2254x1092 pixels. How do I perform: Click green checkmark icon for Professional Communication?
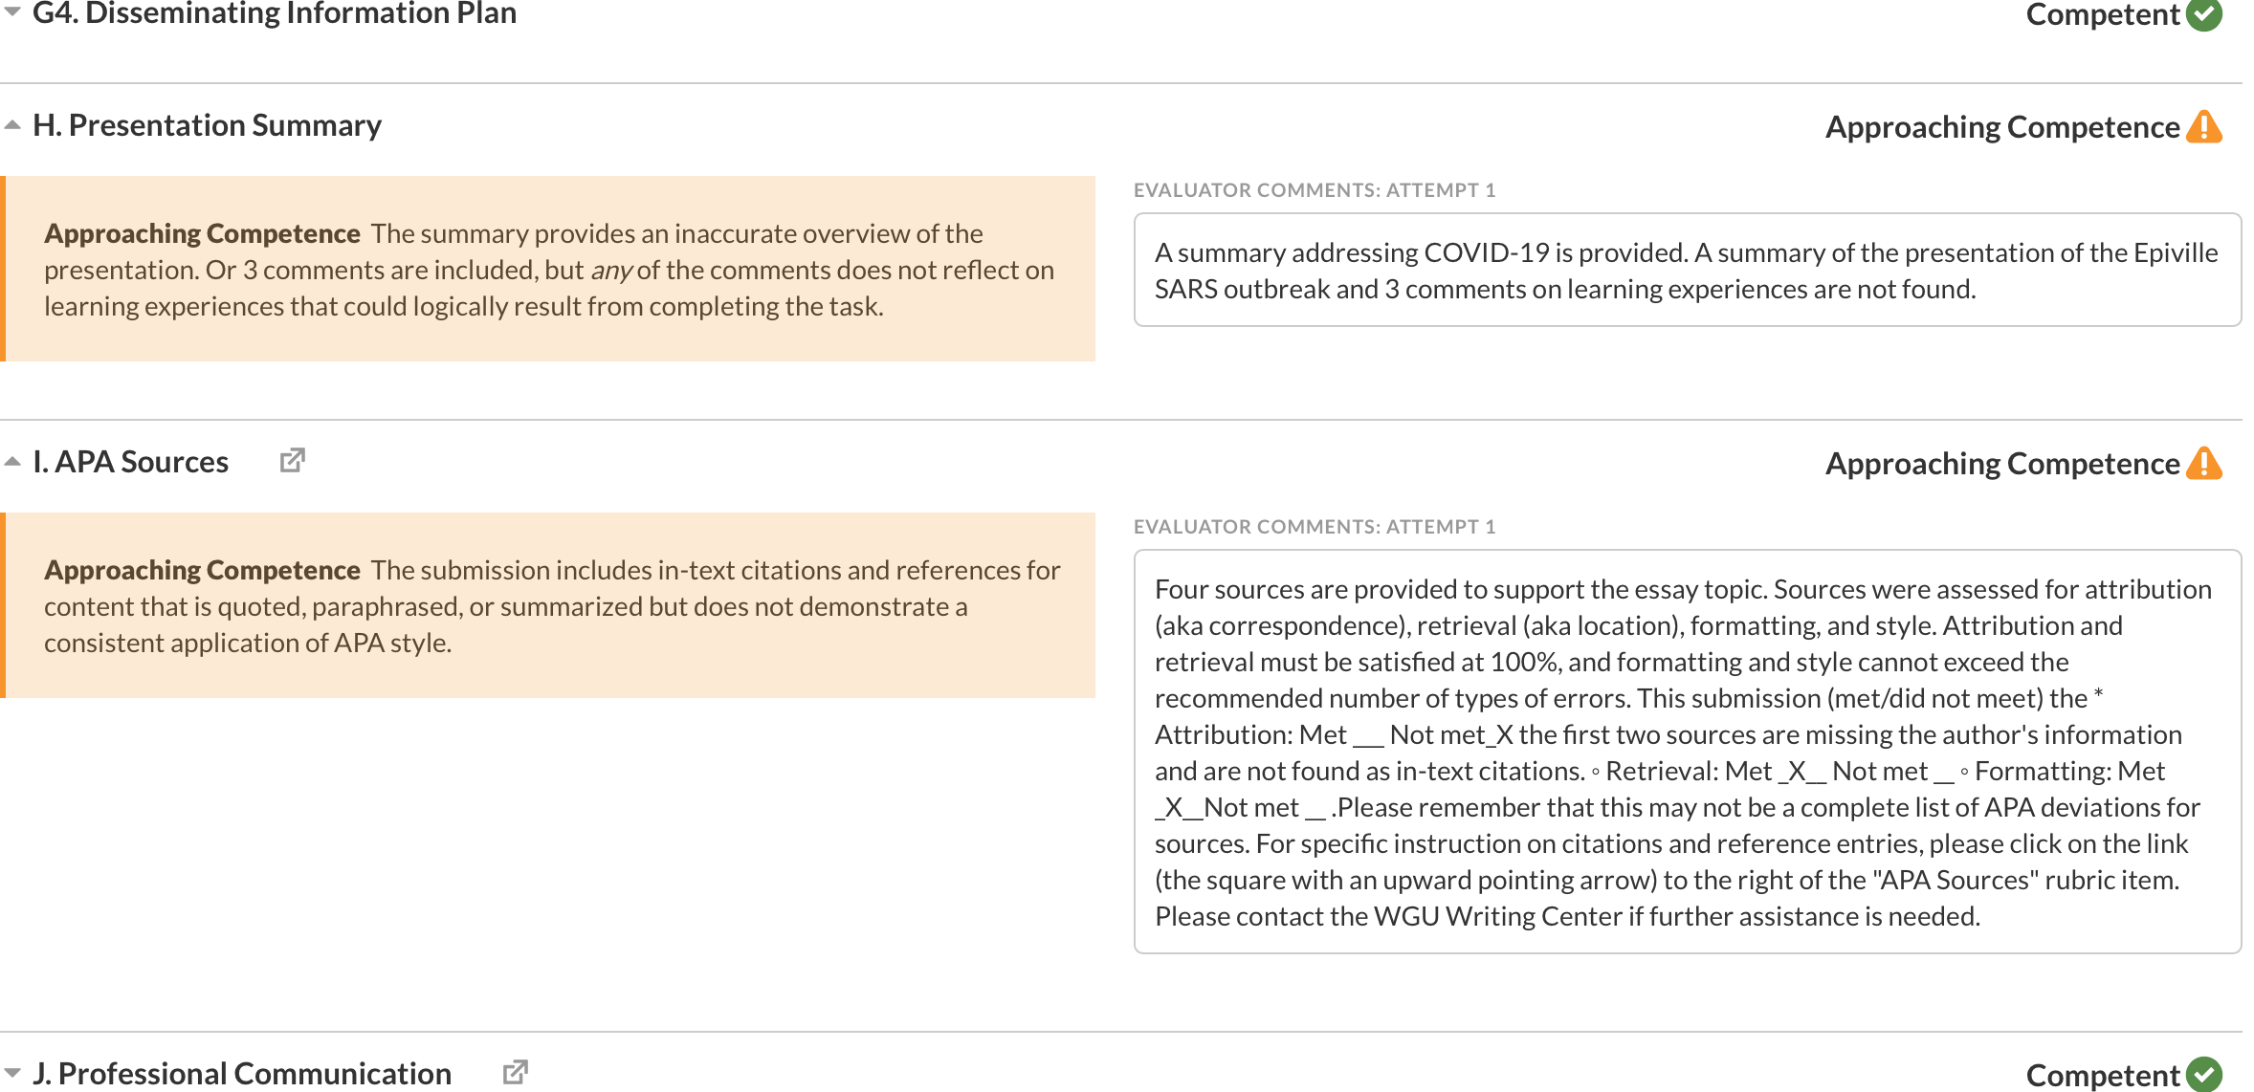pyautogui.click(x=2204, y=1074)
